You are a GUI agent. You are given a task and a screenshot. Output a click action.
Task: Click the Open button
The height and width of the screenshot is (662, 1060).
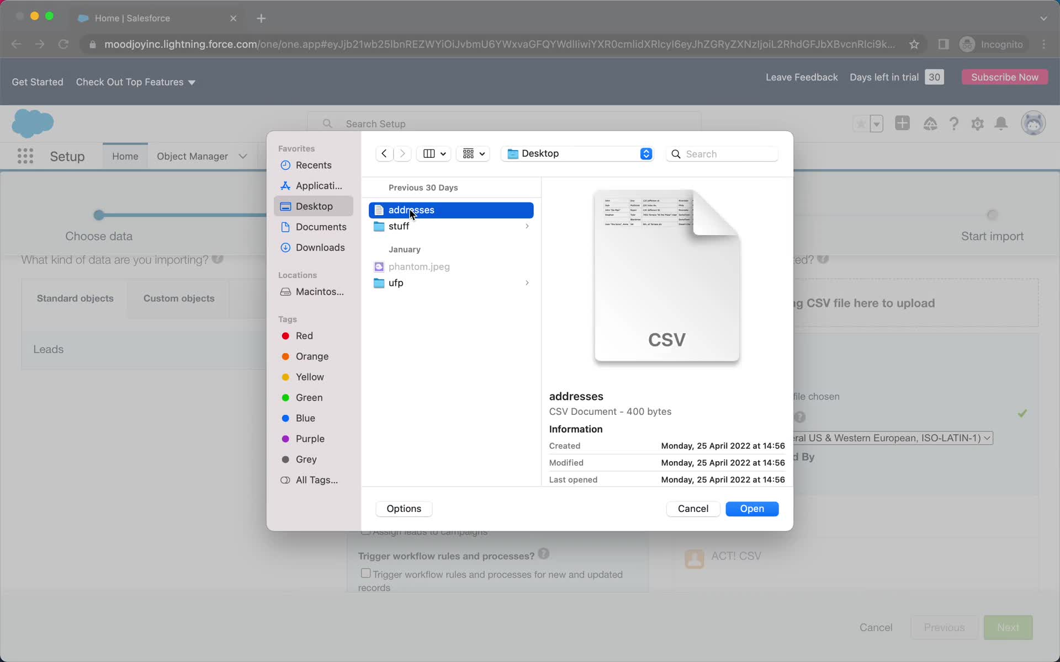click(752, 509)
